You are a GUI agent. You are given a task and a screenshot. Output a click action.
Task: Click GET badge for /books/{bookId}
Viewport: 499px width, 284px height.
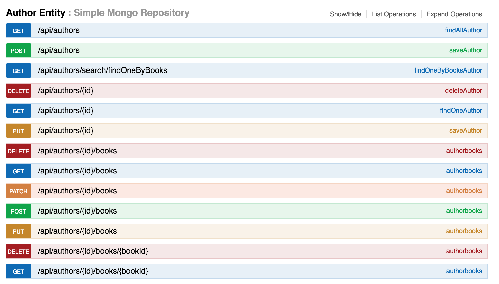click(x=19, y=271)
